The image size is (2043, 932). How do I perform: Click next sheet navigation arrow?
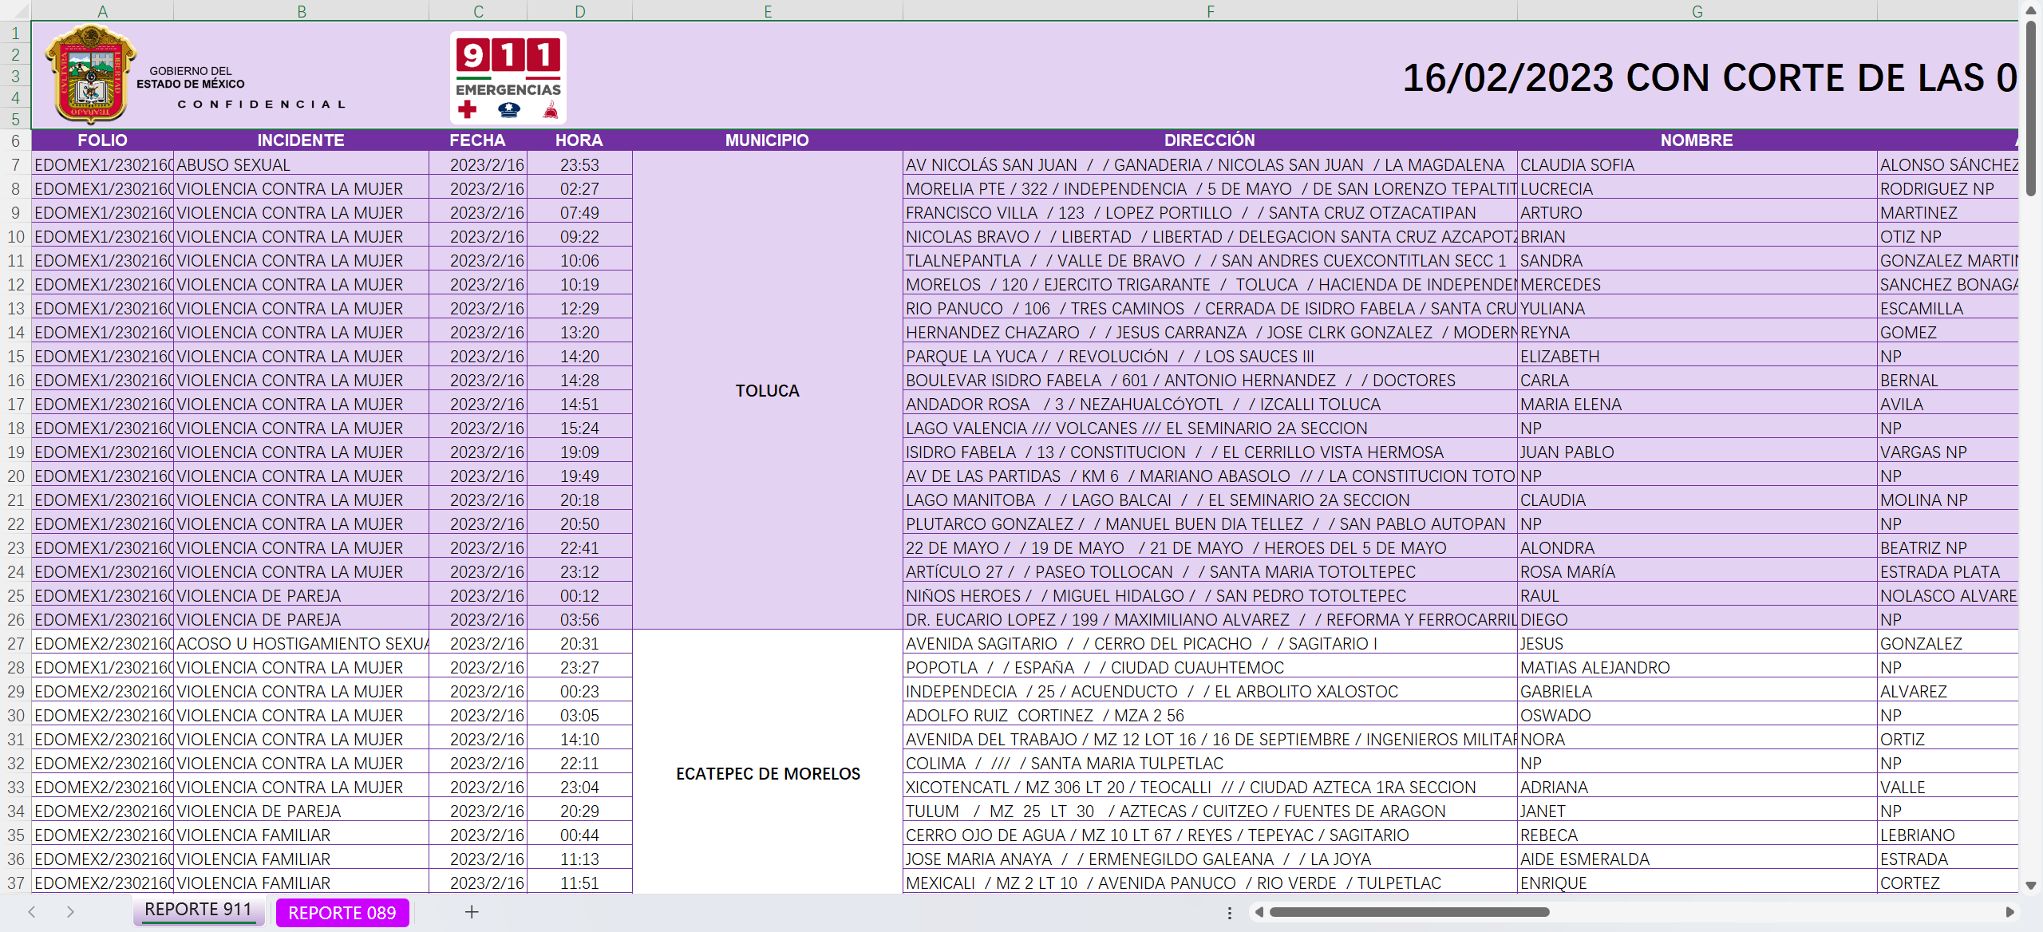click(70, 912)
